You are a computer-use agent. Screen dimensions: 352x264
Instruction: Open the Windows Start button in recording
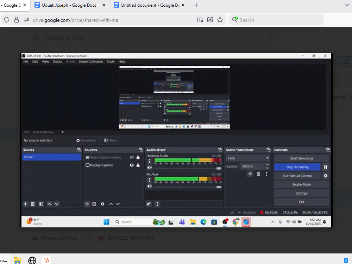106,222
